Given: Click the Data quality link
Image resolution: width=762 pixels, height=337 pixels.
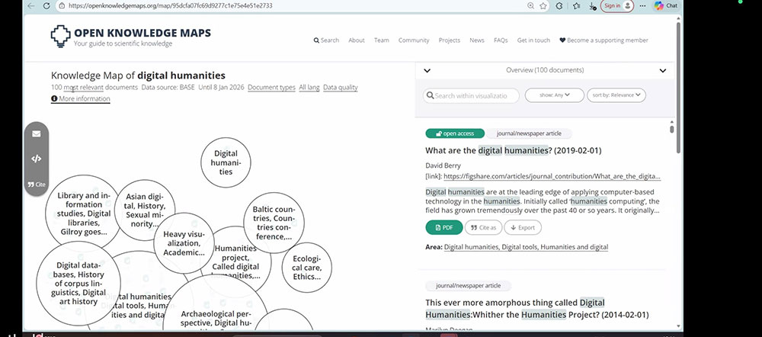Looking at the screenshot, I should (340, 88).
